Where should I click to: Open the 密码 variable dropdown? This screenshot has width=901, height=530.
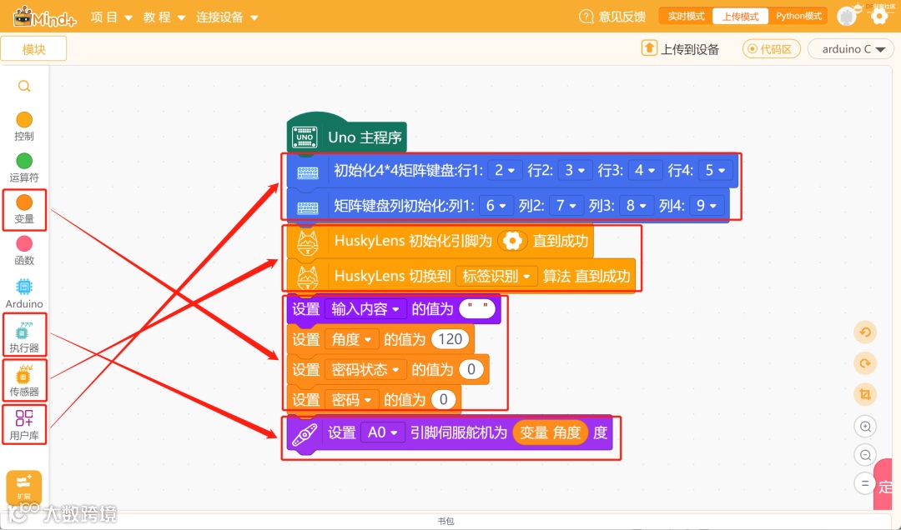click(x=352, y=399)
